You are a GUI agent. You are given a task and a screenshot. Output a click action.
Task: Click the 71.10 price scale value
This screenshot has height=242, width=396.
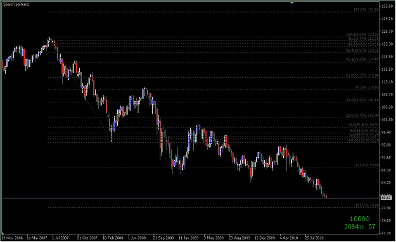[387, 233]
